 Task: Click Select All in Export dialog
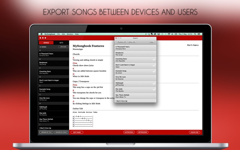pos(132,42)
